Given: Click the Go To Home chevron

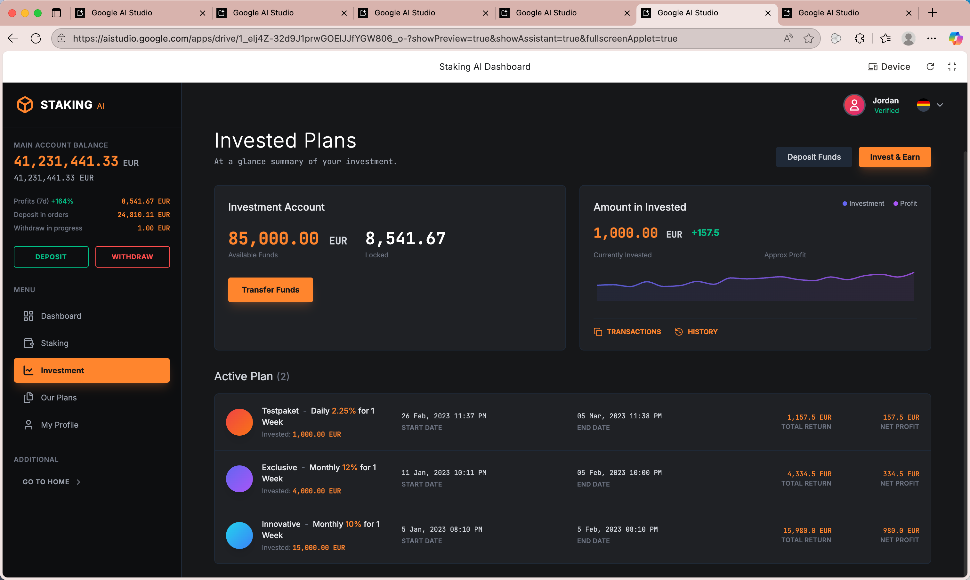Looking at the screenshot, I should tap(78, 482).
